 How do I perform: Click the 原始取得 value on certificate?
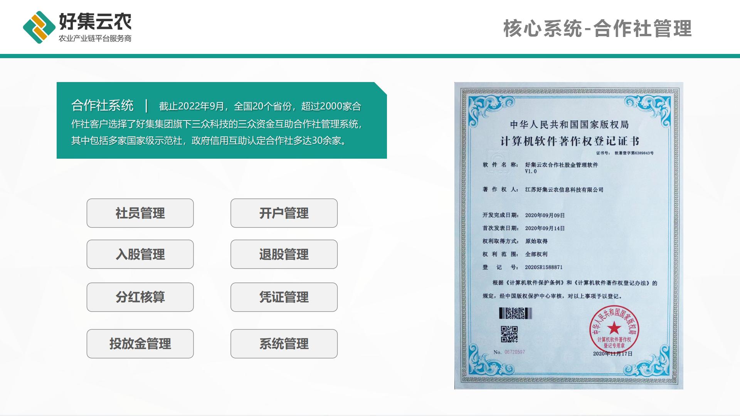tap(536, 241)
